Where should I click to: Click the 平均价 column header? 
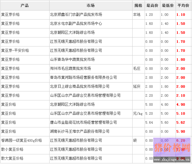(x=183, y=6)
